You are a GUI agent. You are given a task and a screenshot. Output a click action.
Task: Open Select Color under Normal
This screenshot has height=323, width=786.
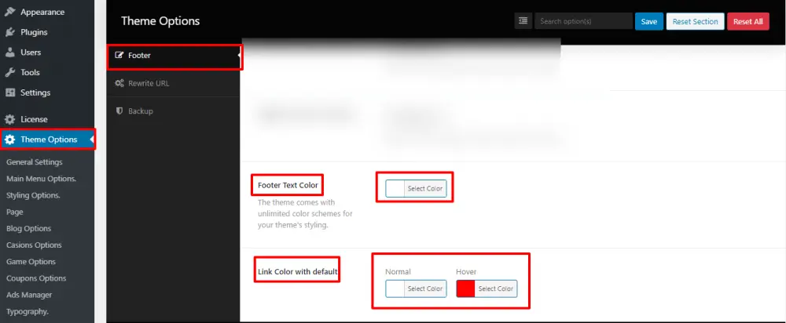pos(425,289)
